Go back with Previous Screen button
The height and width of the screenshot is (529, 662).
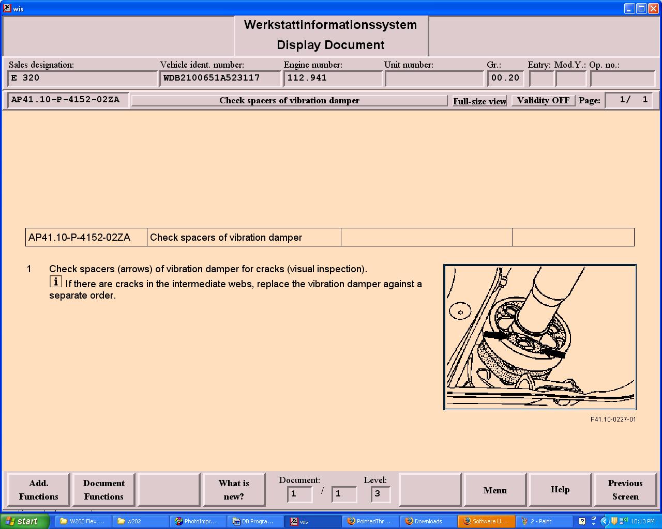625,490
